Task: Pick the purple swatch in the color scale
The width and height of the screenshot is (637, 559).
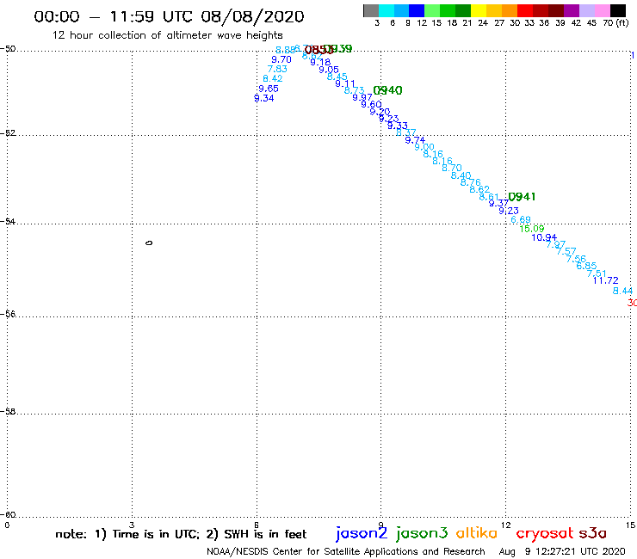Action: (x=572, y=10)
